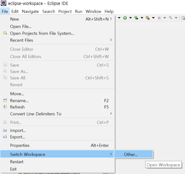Select Move... menu entry
The image size is (185, 174).
point(58,94)
